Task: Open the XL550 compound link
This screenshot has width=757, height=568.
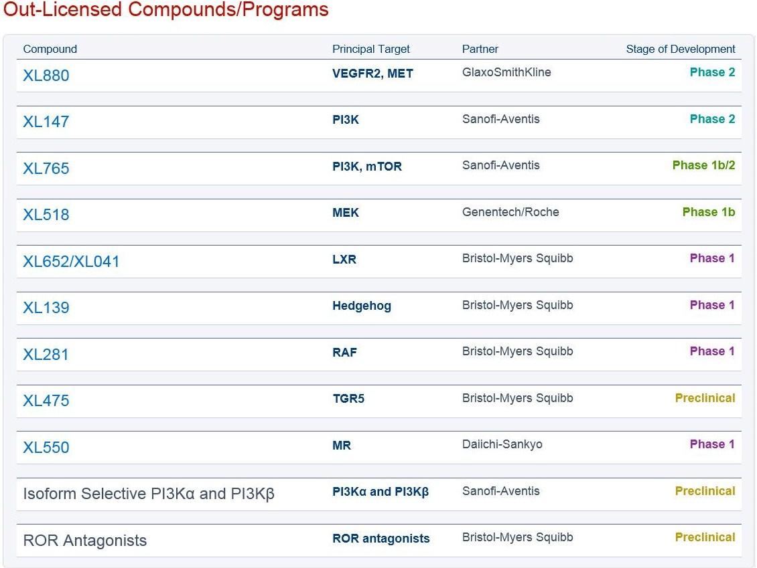Action: (x=46, y=448)
